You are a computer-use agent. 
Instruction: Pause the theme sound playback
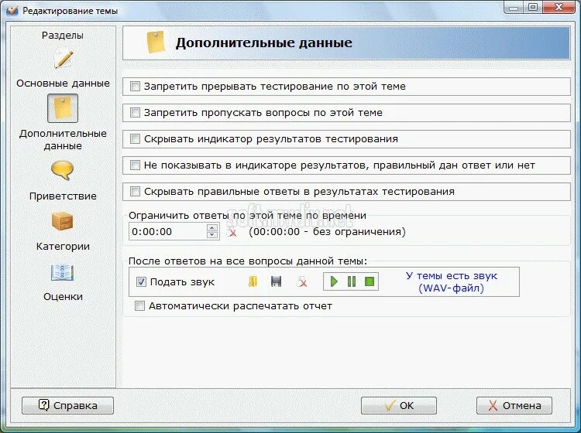(352, 281)
